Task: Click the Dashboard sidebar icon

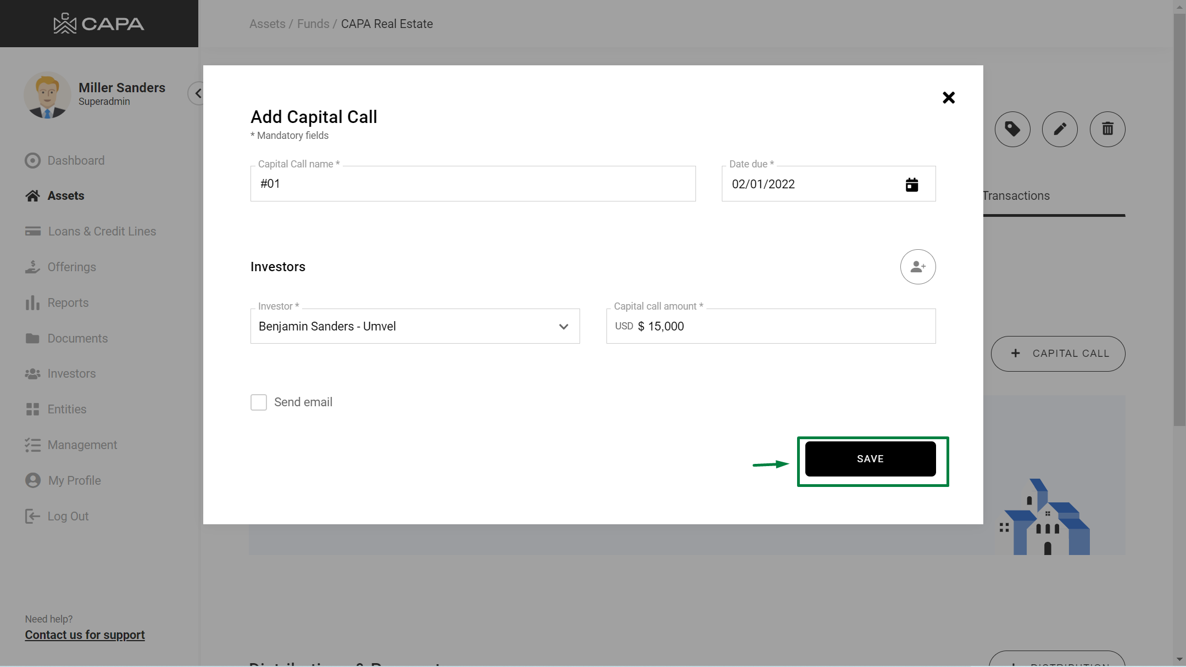Action: (32, 160)
